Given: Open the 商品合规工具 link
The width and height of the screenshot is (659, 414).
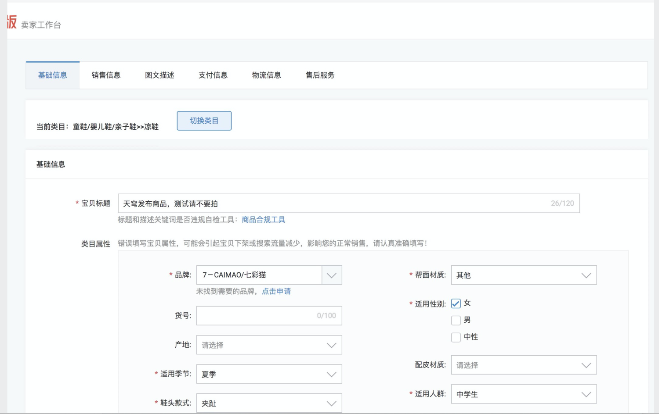Looking at the screenshot, I should [x=262, y=219].
